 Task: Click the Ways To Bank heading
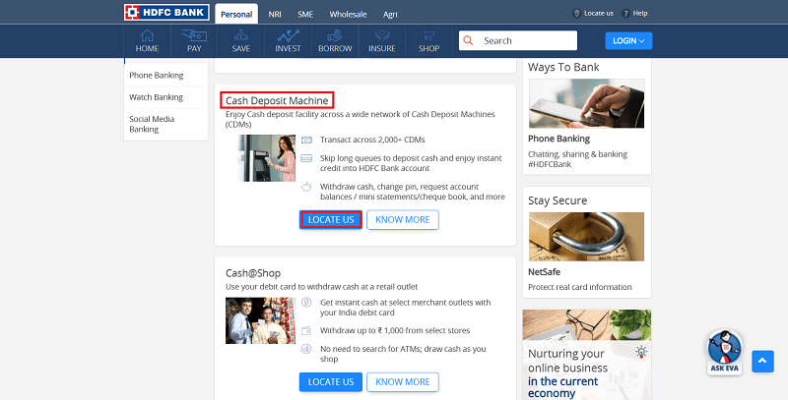(563, 67)
